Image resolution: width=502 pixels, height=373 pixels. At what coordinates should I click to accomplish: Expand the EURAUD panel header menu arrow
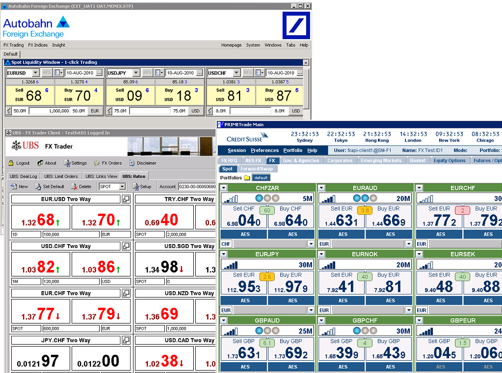click(321, 188)
